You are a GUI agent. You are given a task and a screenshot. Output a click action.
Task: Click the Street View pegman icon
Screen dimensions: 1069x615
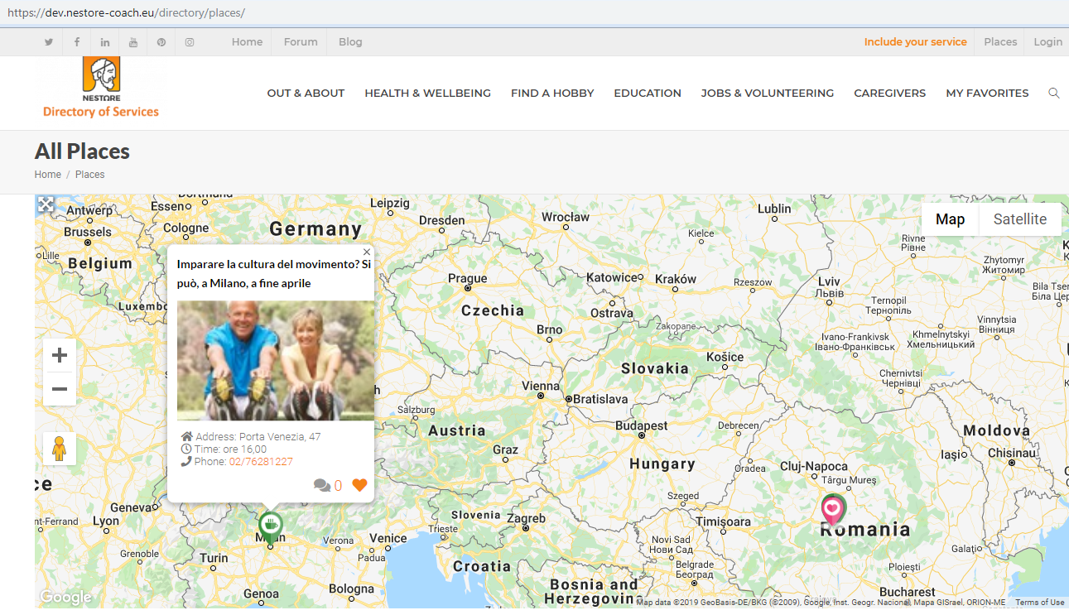click(x=60, y=449)
